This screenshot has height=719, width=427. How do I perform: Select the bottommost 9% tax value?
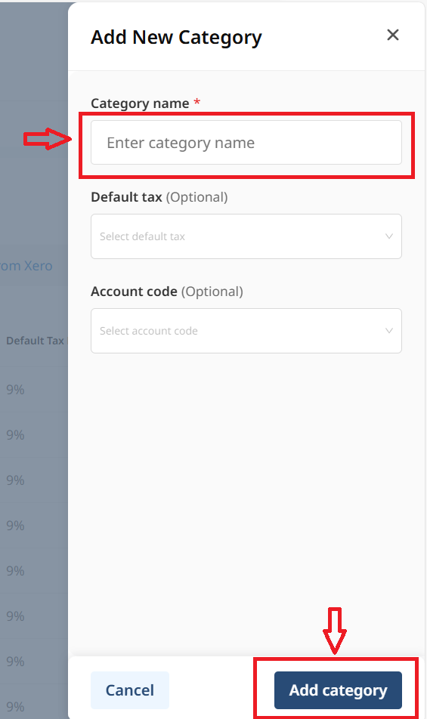click(x=15, y=707)
